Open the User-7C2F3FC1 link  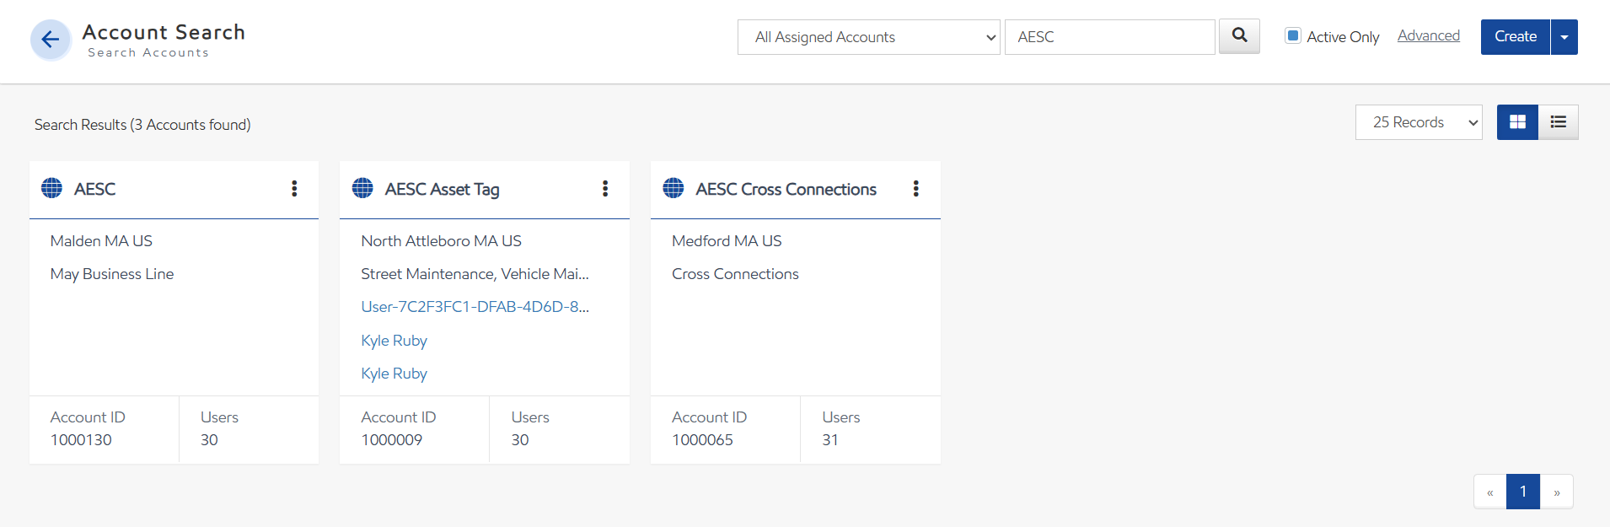click(x=475, y=307)
